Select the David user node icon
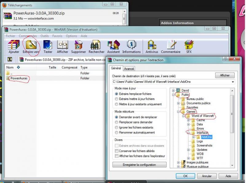 178,90
